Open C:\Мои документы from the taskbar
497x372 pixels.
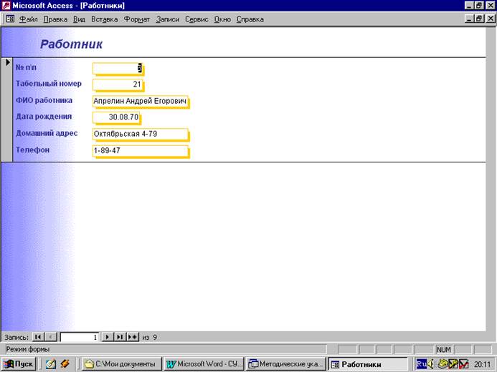click(120, 363)
